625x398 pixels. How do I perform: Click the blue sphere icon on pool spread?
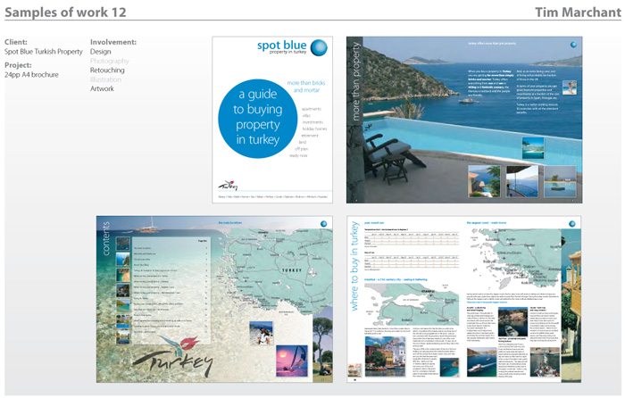click(x=573, y=45)
